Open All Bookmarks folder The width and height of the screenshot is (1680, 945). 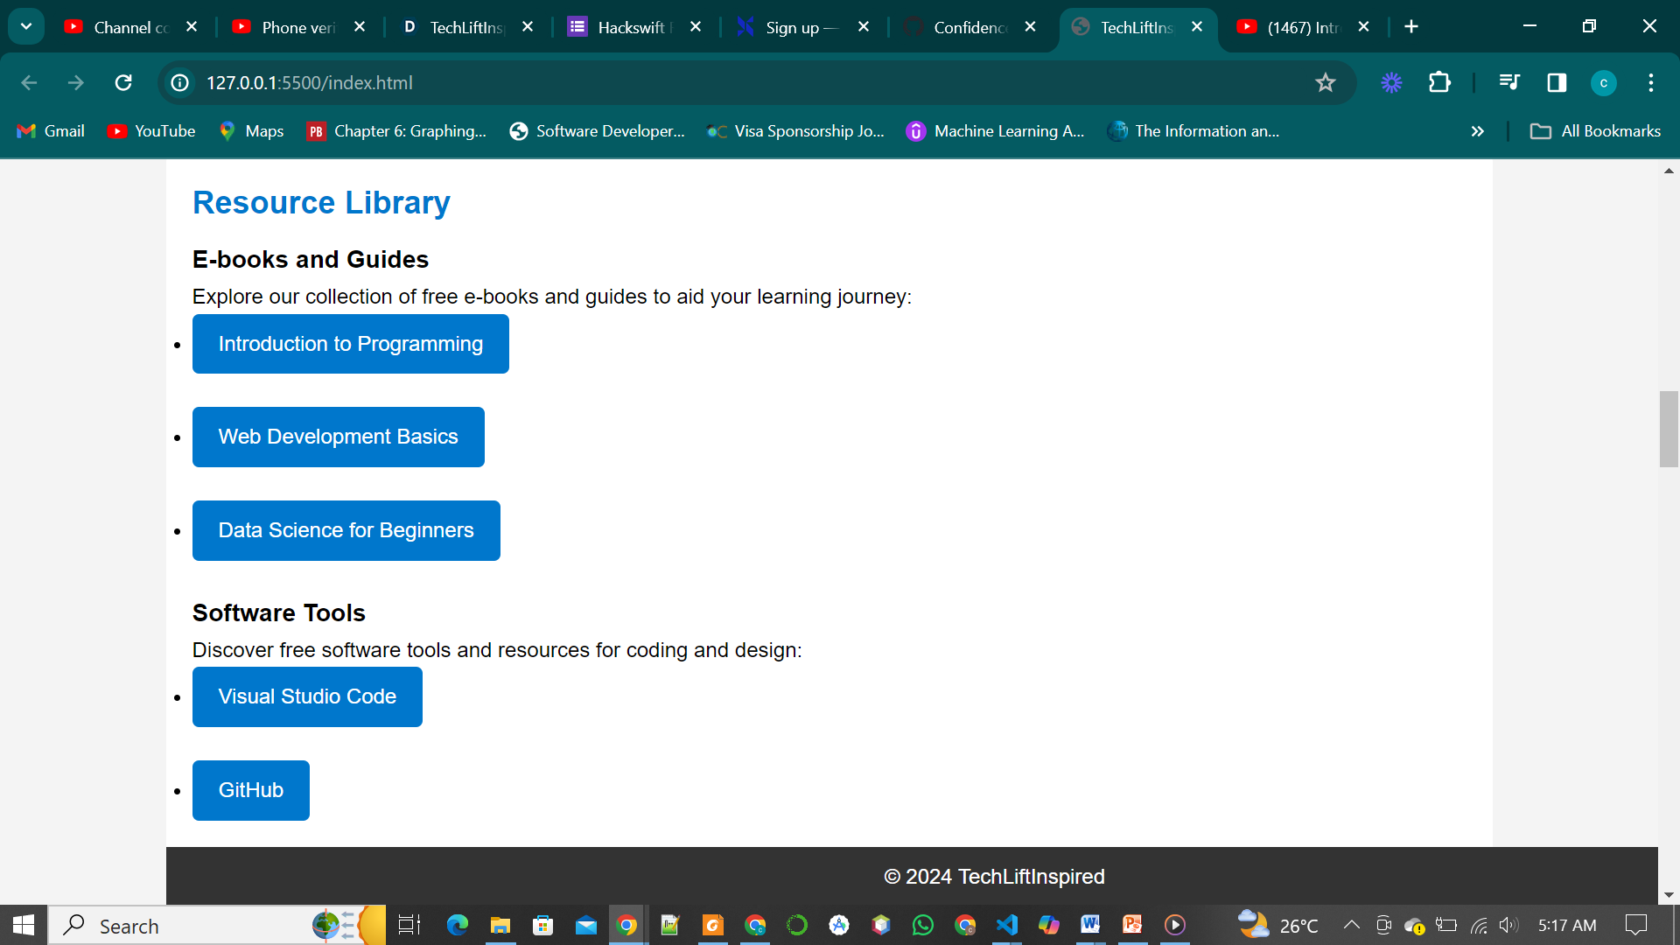[1595, 131]
